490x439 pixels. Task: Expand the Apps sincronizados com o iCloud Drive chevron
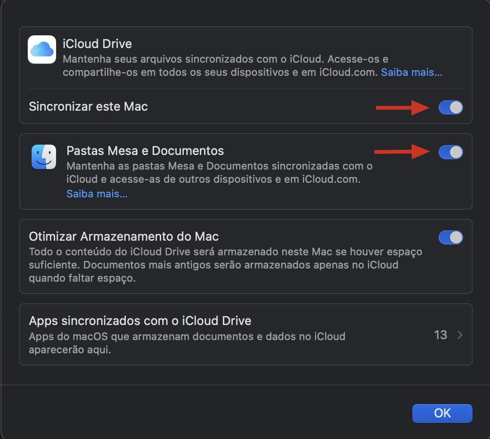(459, 334)
